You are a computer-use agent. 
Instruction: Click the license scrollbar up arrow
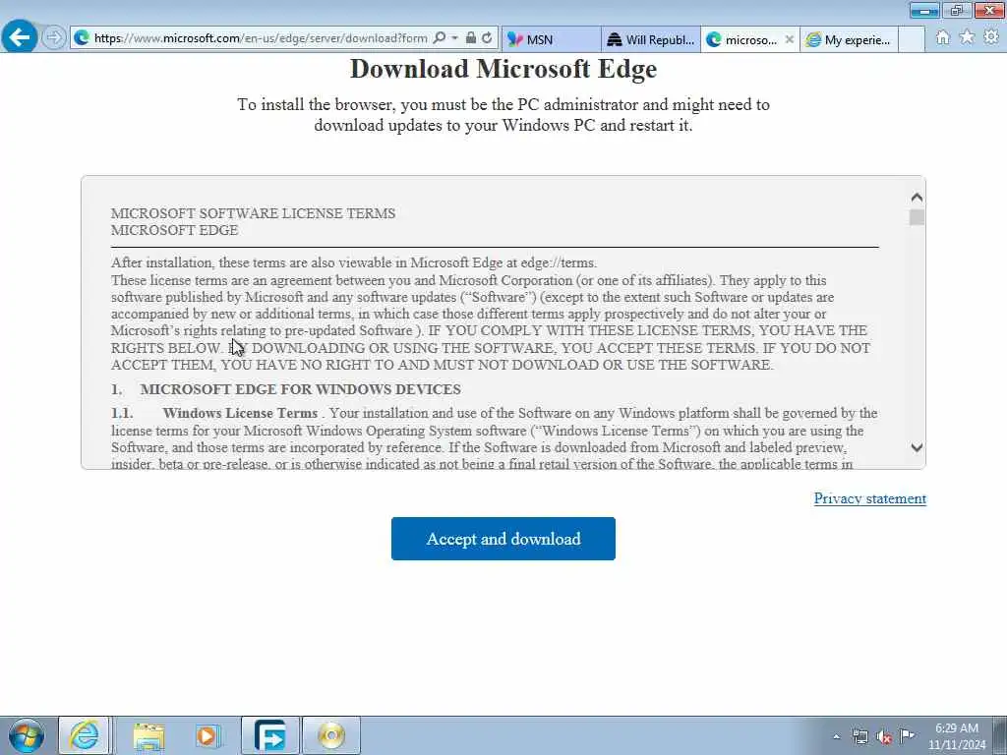pyautogui.click(x=917, y=197)
